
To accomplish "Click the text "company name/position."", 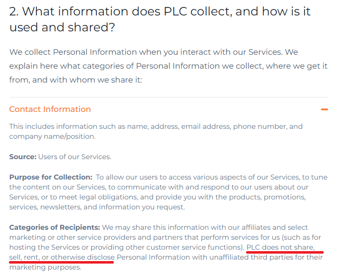I will [x=52, y=136].
